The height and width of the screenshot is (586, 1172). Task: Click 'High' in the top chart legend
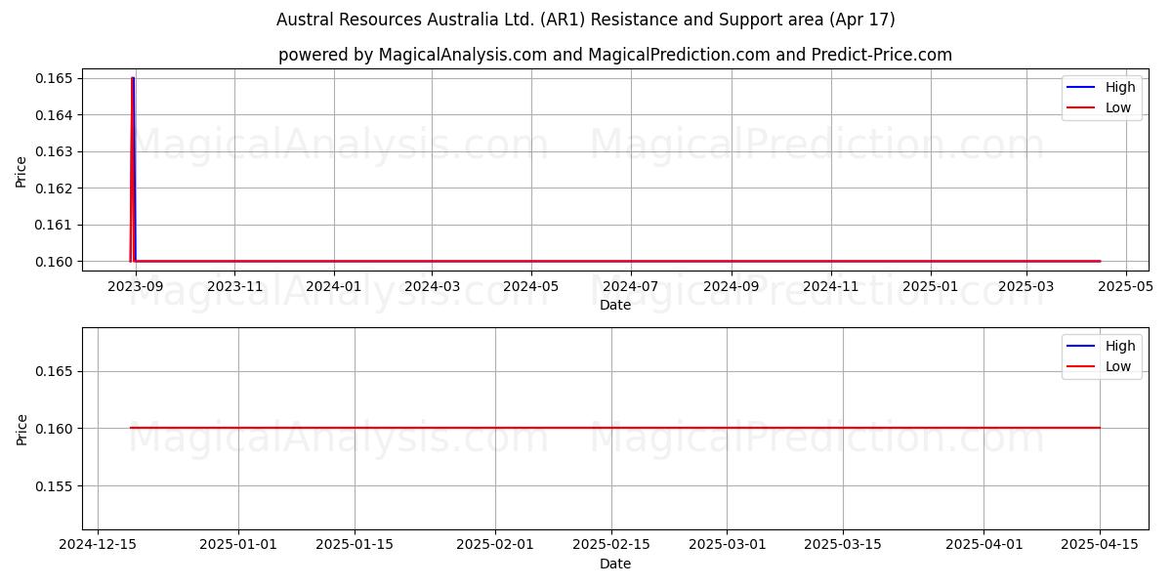1120,87
